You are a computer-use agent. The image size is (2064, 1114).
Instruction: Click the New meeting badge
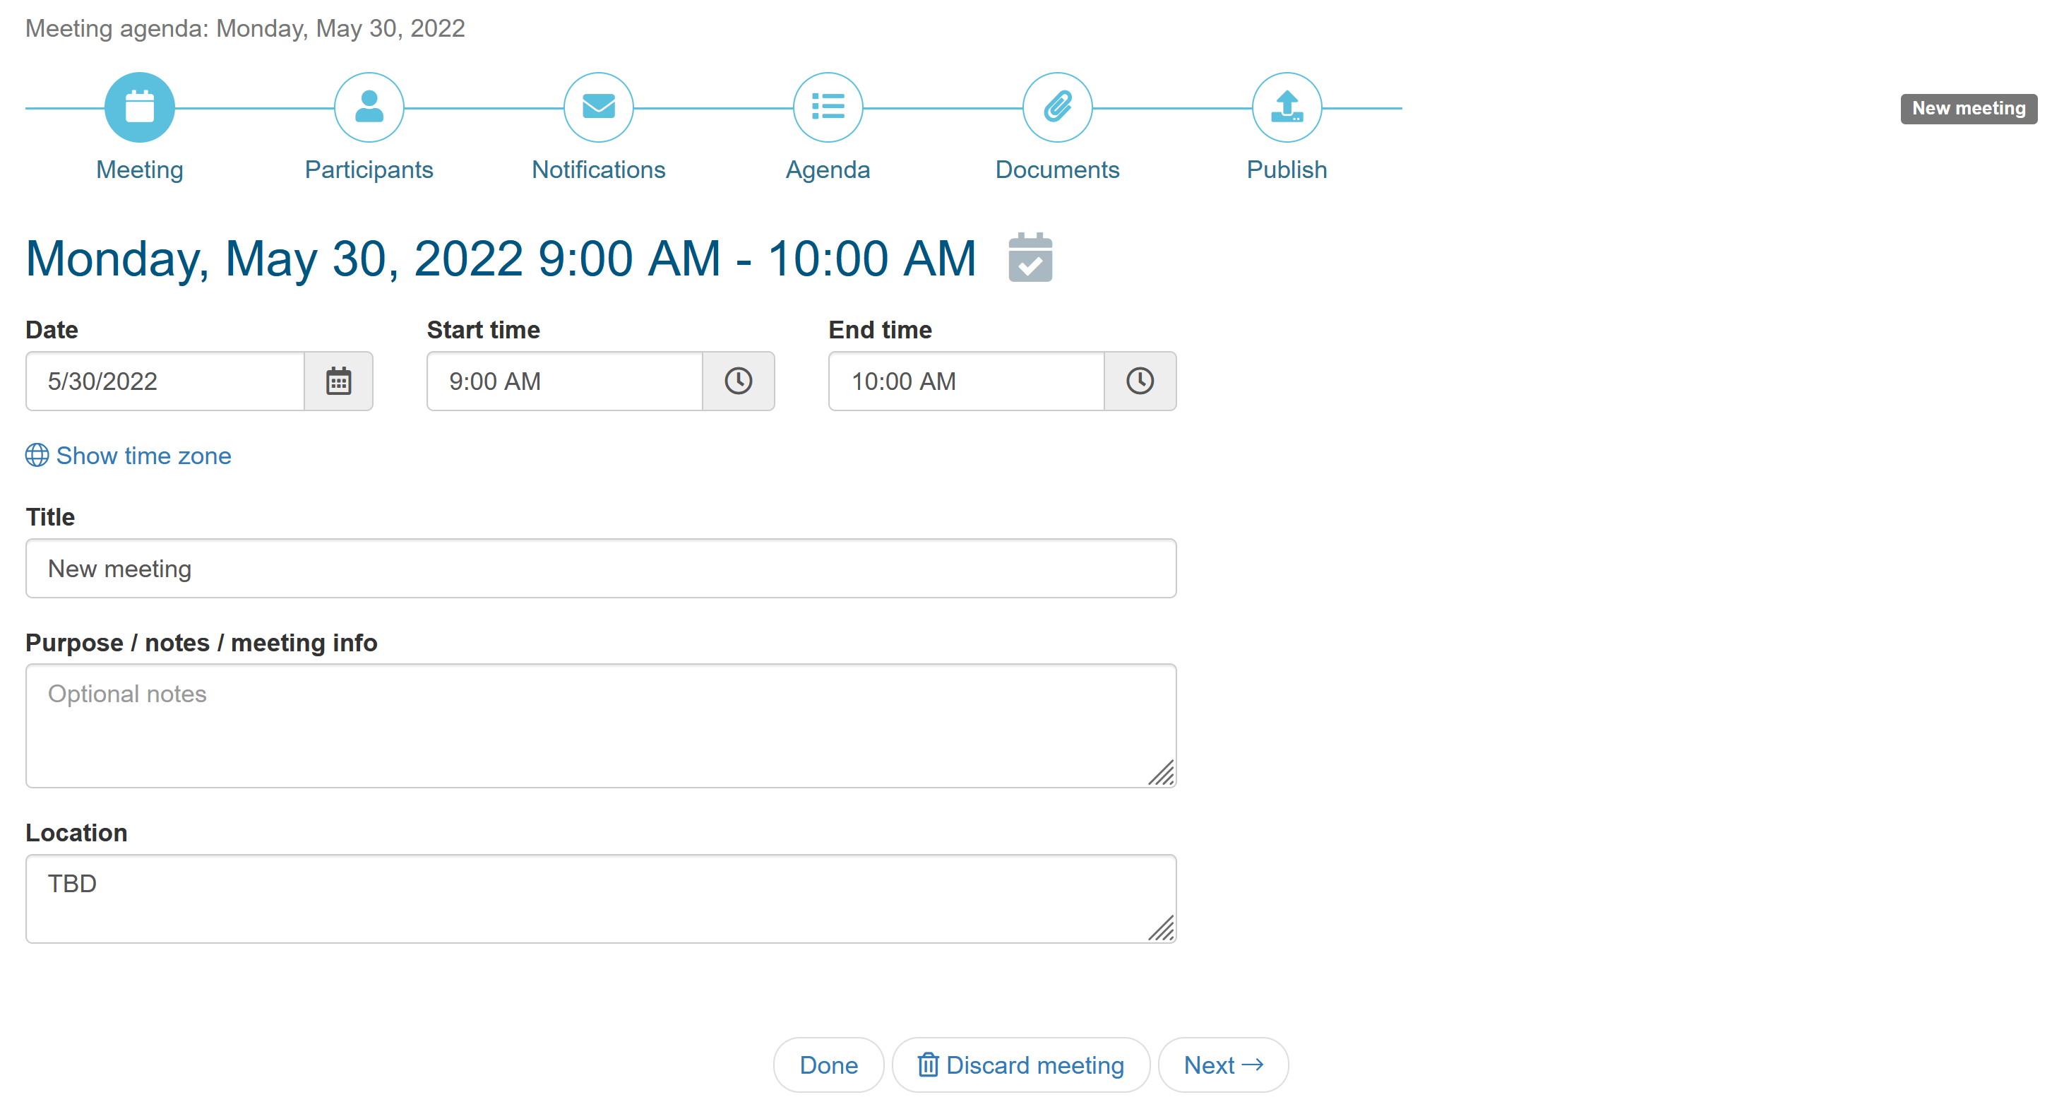(x=1968, y=108)
